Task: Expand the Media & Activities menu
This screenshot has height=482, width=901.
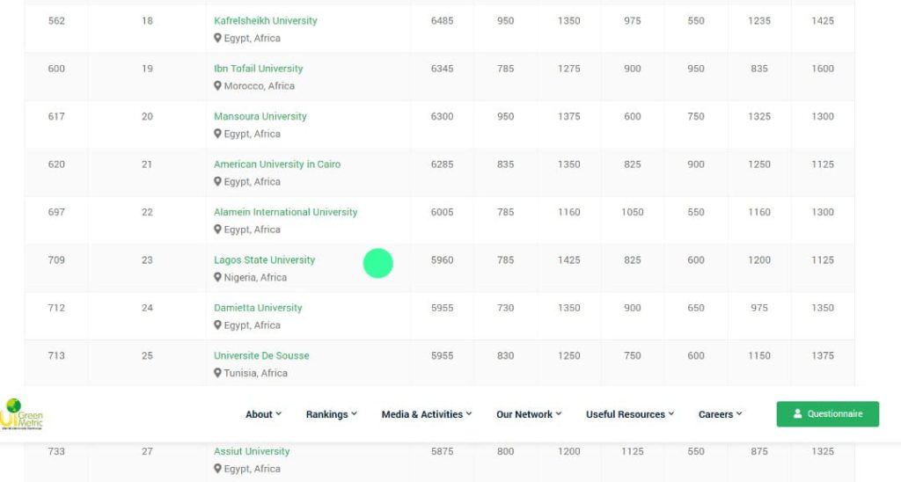Action: [426, 414]
